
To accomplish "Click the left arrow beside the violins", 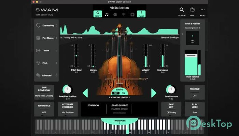I will tap(85, 92).
